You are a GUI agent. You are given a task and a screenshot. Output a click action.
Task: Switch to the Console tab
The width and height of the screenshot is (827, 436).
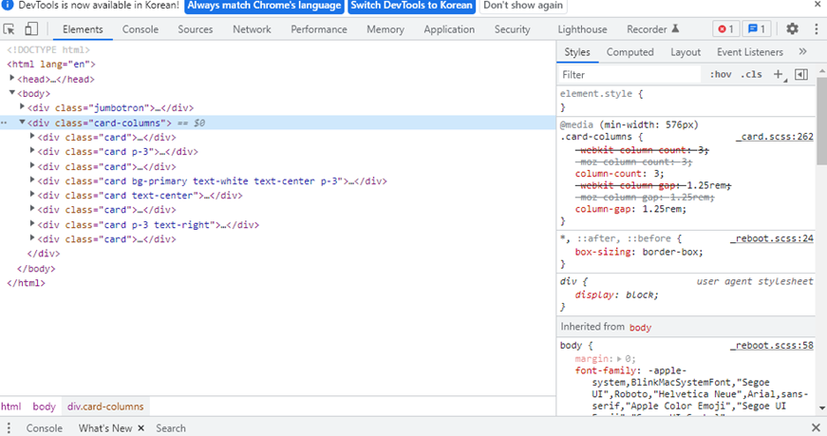pos(141,29)
